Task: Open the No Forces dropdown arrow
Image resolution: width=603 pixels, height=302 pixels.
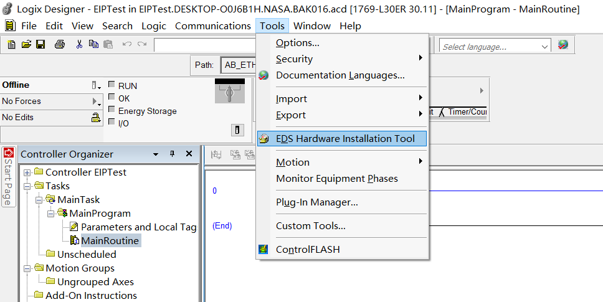Action: click(x=97, y=101)
